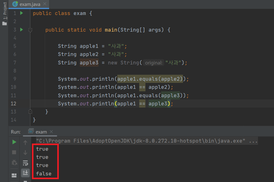The height and width of the screenshot is (182, 274).
Task: Click the 'Run:' panel label
Action: tap(16, 132)
